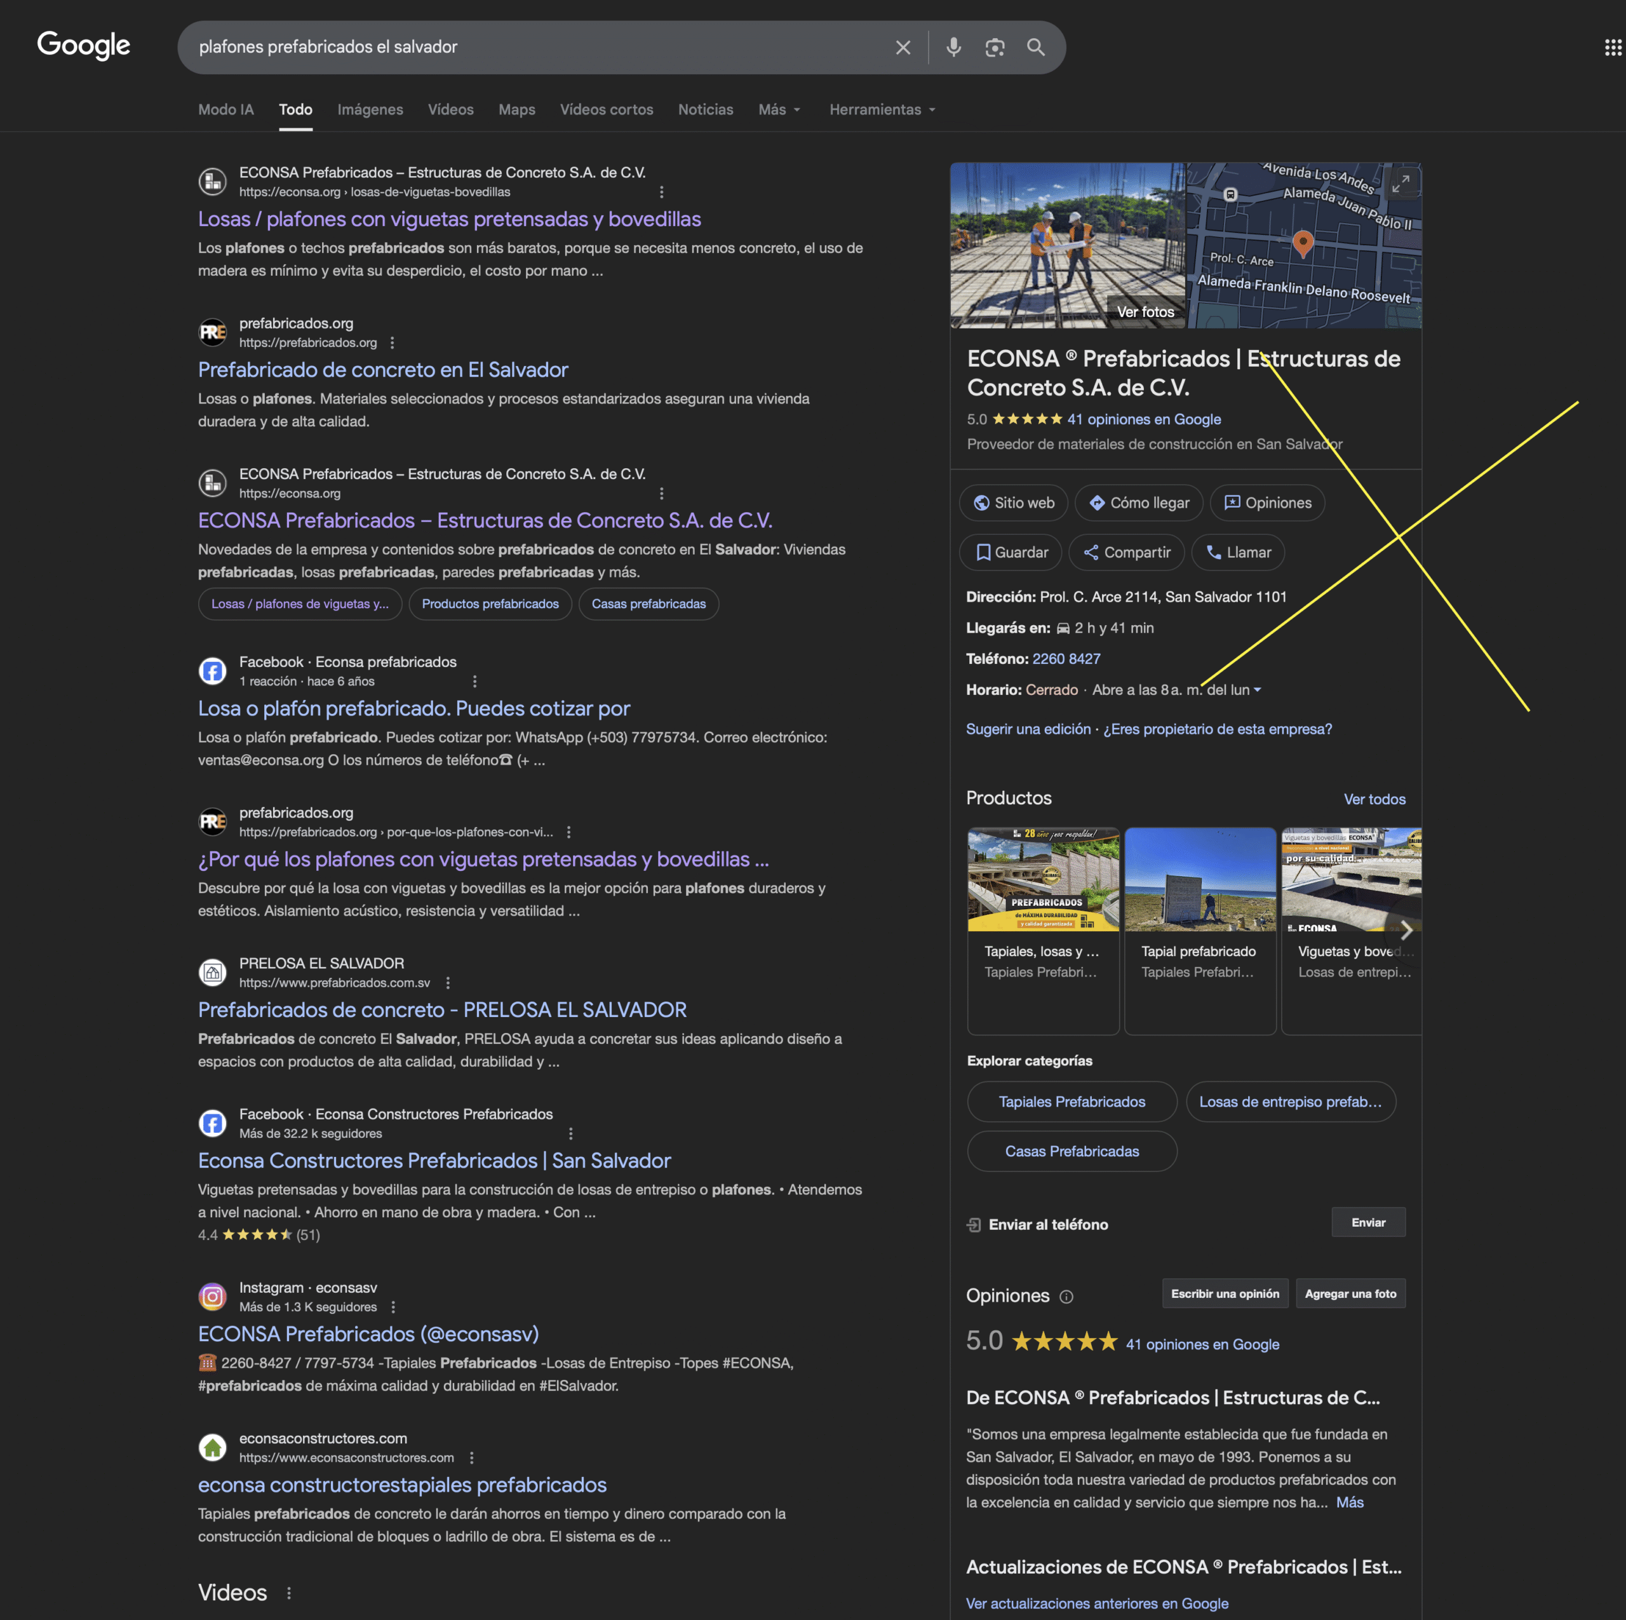Open options menu for econsaconstructores.com result
This screenshot has width=1626, height=1620.
coord(471,1457)
